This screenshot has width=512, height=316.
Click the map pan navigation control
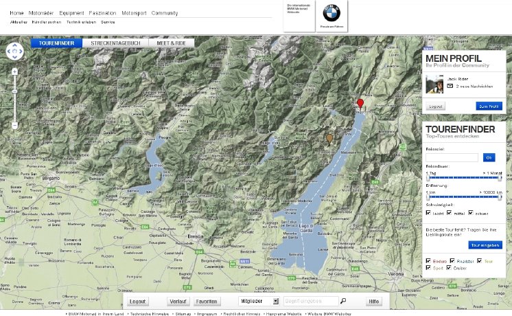[x=14, y=52]
